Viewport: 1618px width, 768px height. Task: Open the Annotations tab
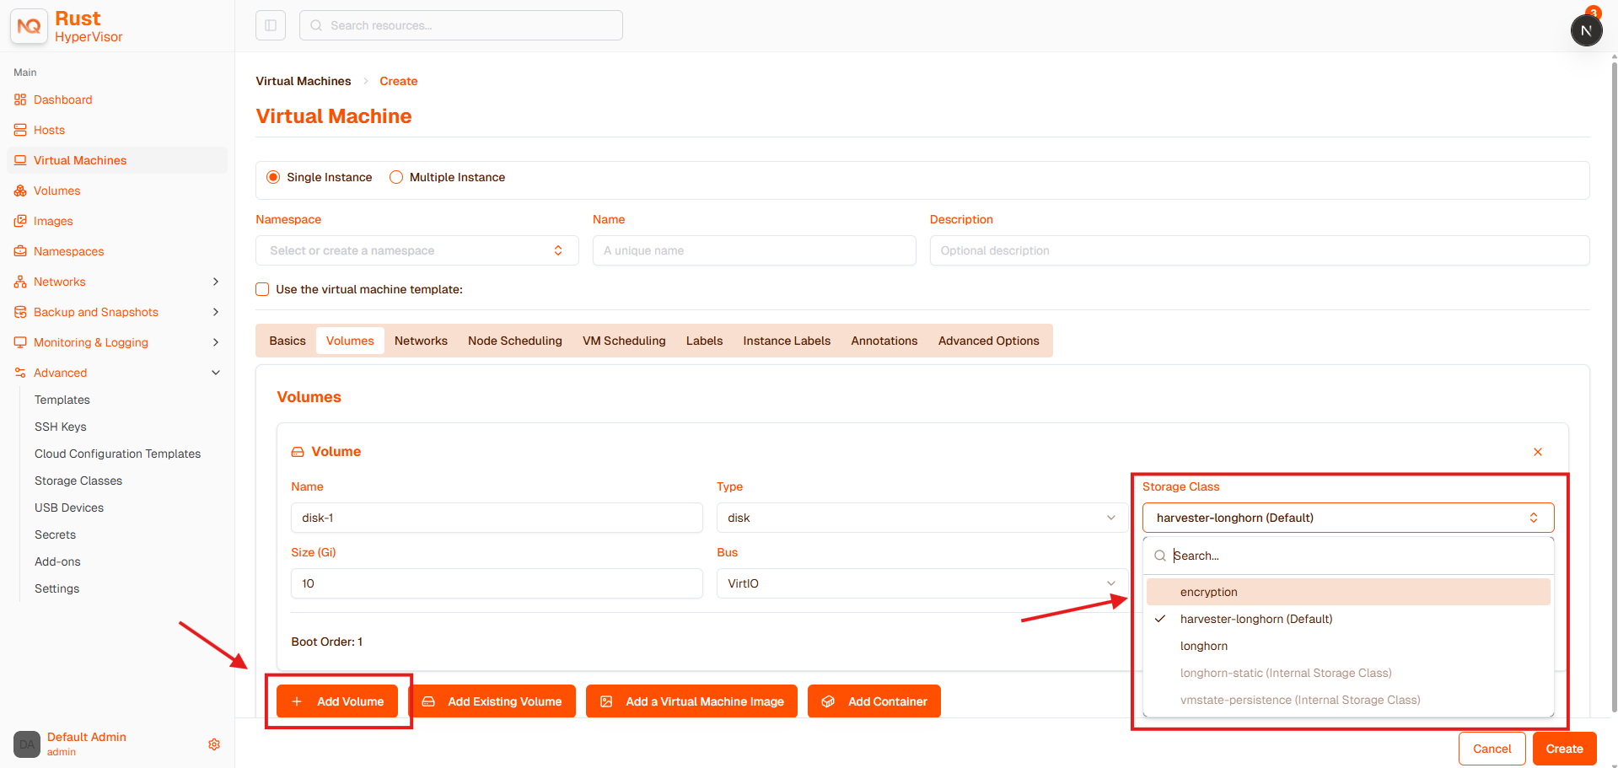[x=884, y=341]
